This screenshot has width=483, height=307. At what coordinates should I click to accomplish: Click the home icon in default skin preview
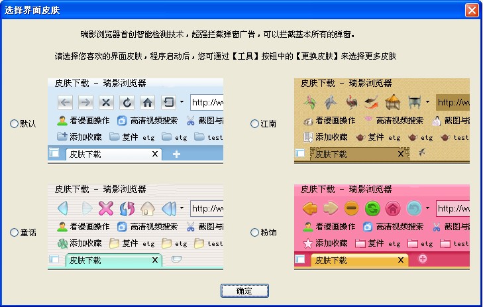click(147, 102)
